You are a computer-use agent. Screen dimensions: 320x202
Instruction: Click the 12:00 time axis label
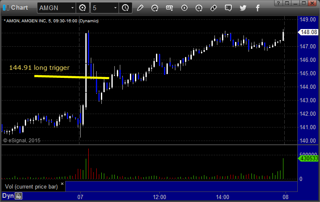159,197
